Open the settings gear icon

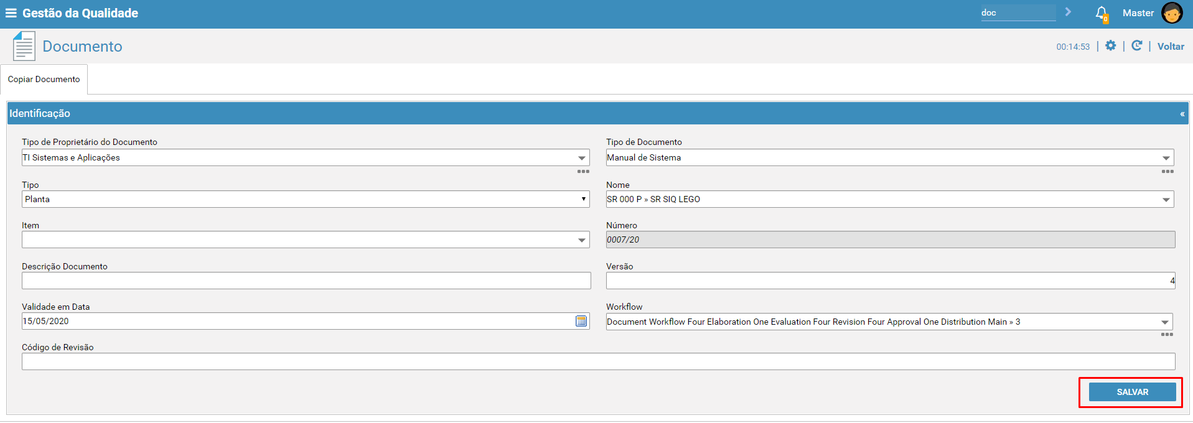(1110, 45)
